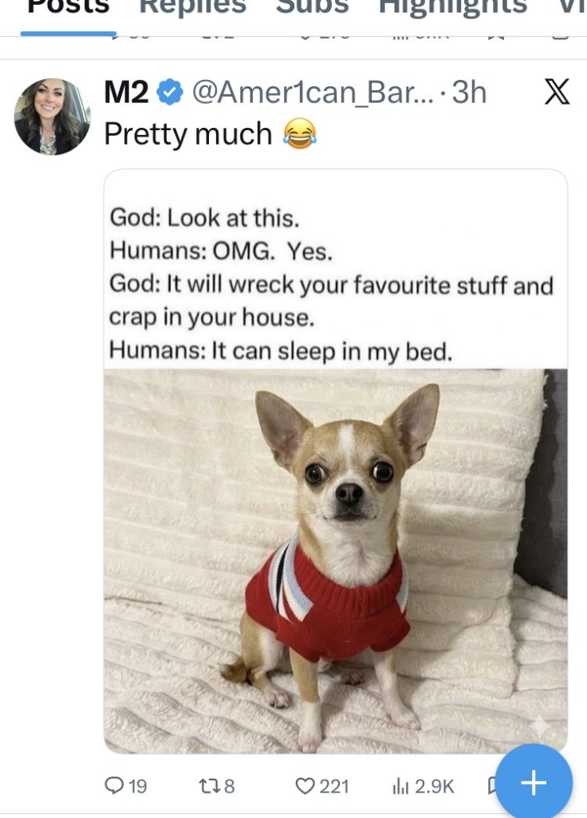Click the X logo beside the timestamp

[x=557, y=92]
